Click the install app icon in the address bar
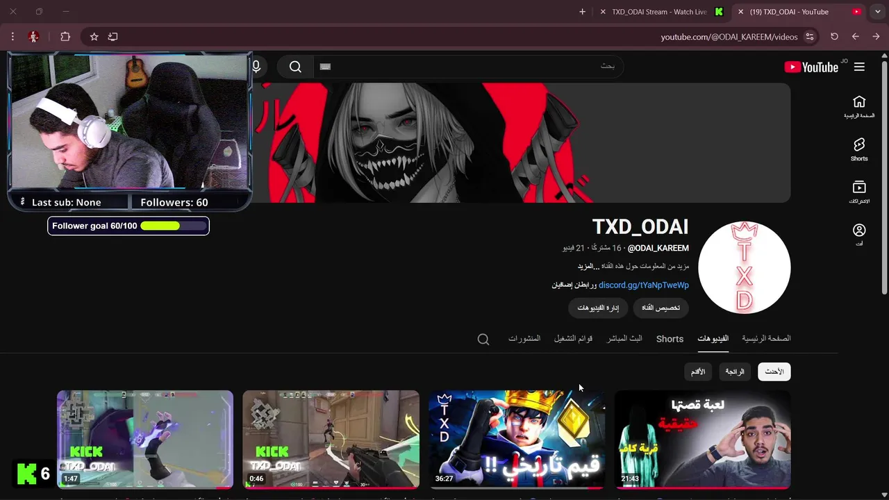 point(113,37)
